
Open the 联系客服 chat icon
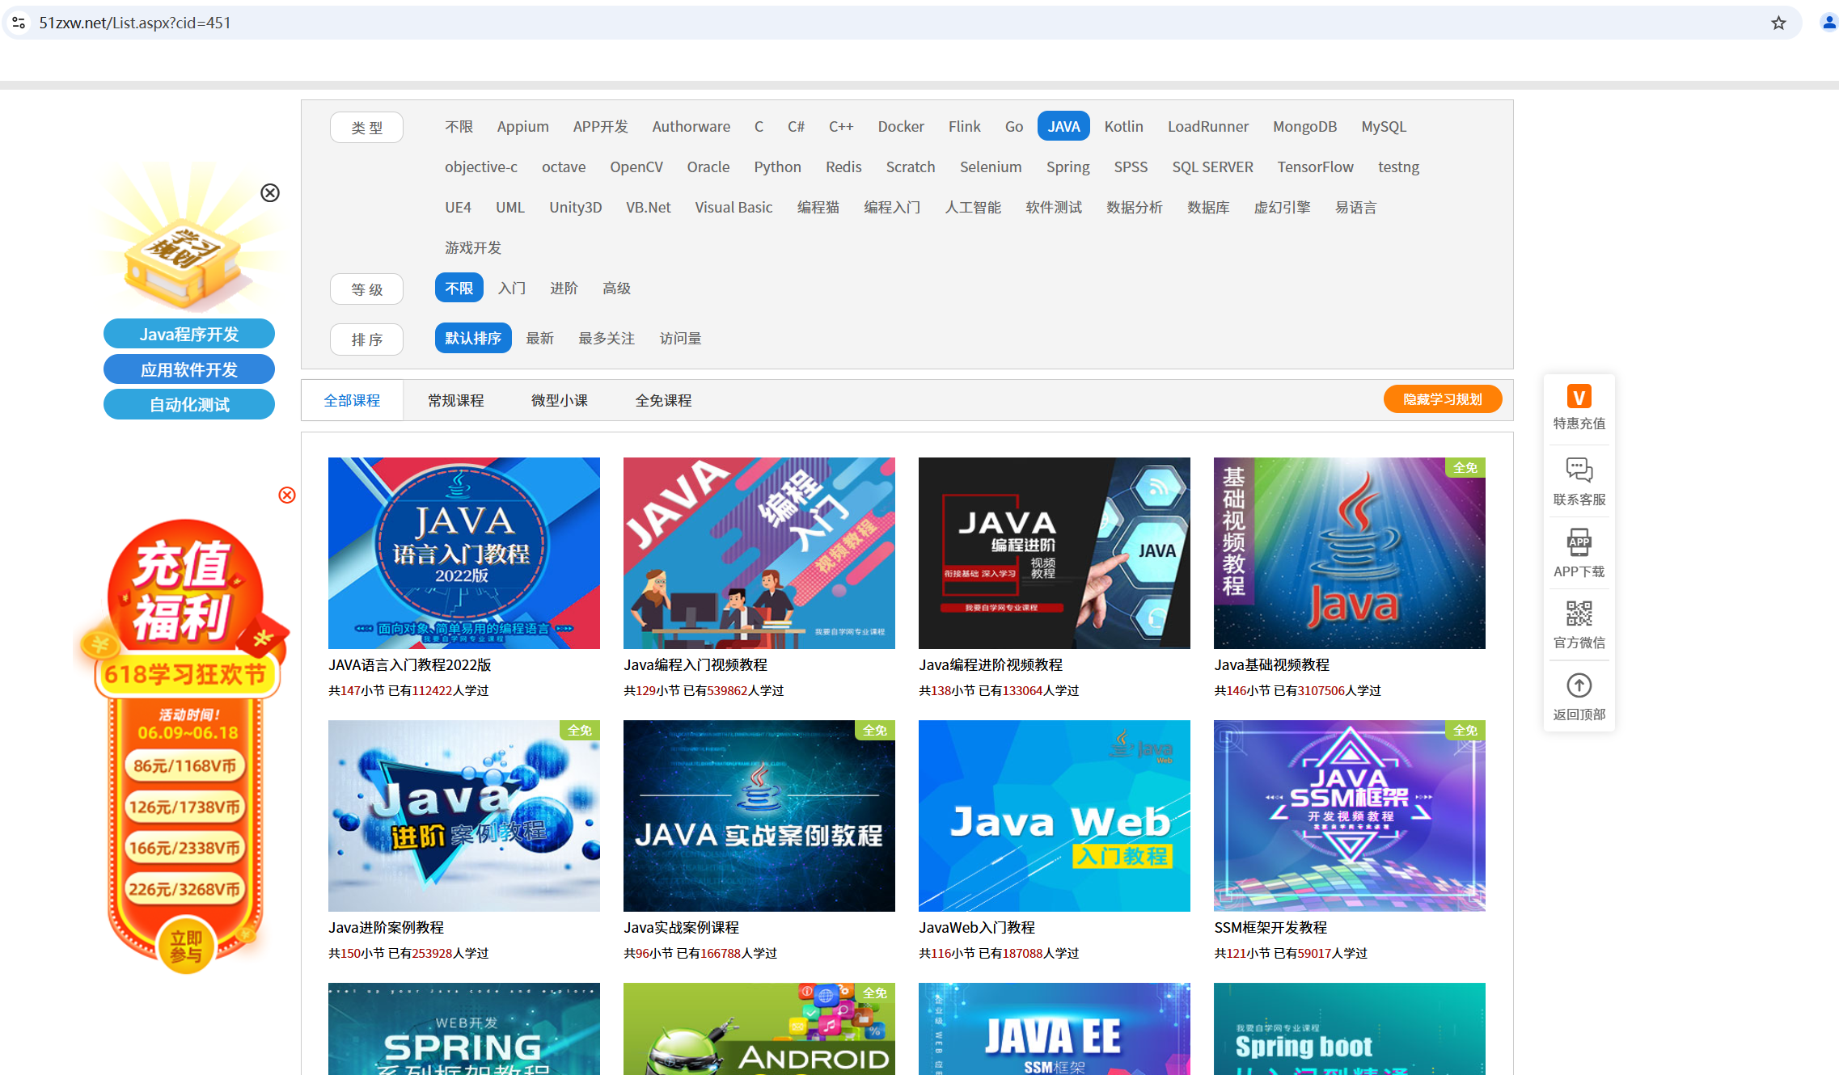(1579, 470)
